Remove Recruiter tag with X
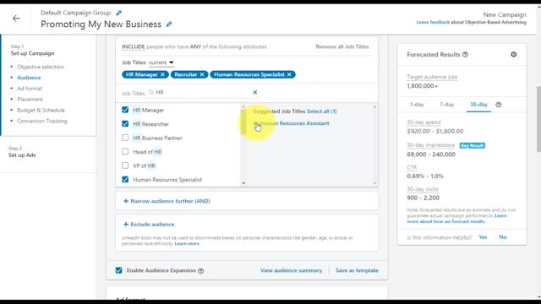 point(202,74)
